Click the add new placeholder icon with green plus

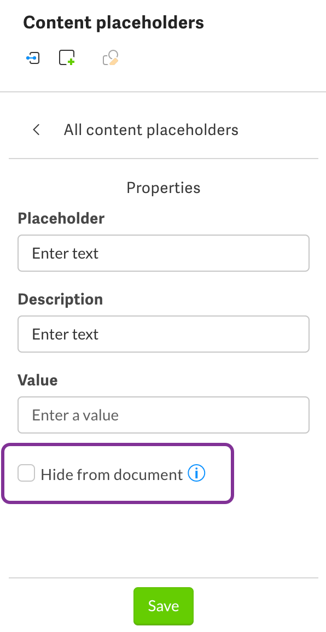click(67, 57)
